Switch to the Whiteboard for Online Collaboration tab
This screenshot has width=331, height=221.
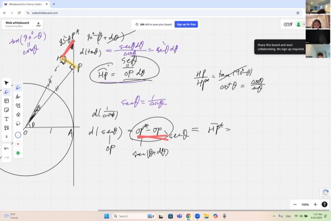coord(25,4)
